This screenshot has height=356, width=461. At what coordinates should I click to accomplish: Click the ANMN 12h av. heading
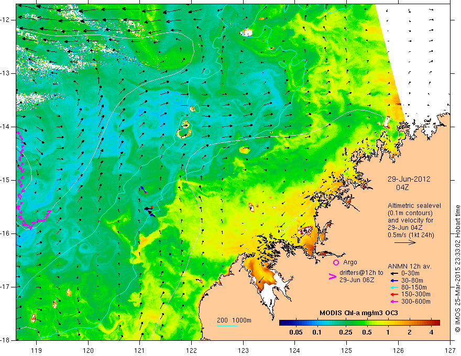click(410, 266)
